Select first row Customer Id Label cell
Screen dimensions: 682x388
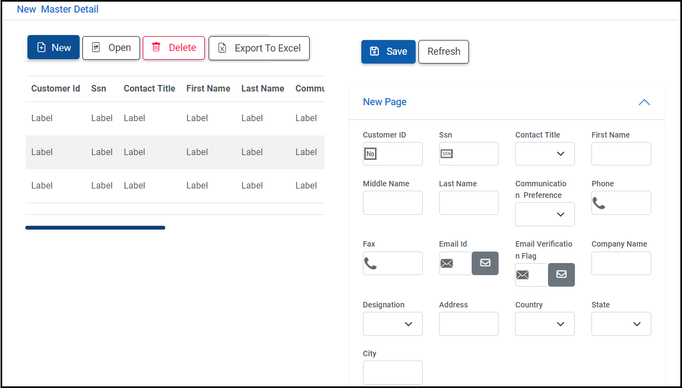click(x=42, y=118)
